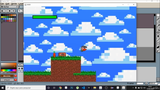The width and height of the screenshot is (160, 90).
Task: Select the Line tool in Aseprite
Action: tap(158, 40)
